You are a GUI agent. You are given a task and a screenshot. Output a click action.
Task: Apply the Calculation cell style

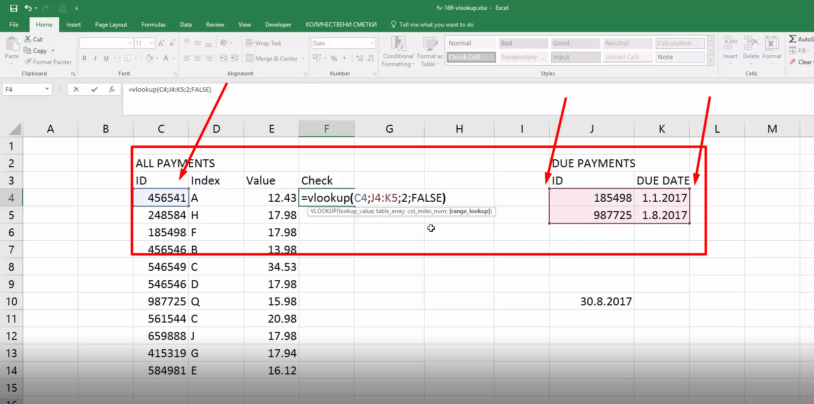coord(680,43)
